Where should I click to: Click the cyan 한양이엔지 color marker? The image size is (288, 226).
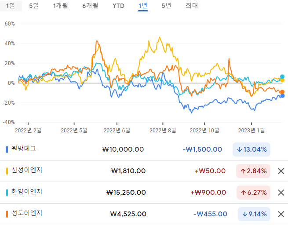coord(7,193)
